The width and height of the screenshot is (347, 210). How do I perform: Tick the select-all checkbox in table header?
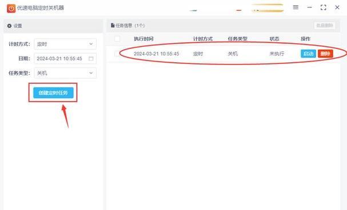(x=117, y=39)
